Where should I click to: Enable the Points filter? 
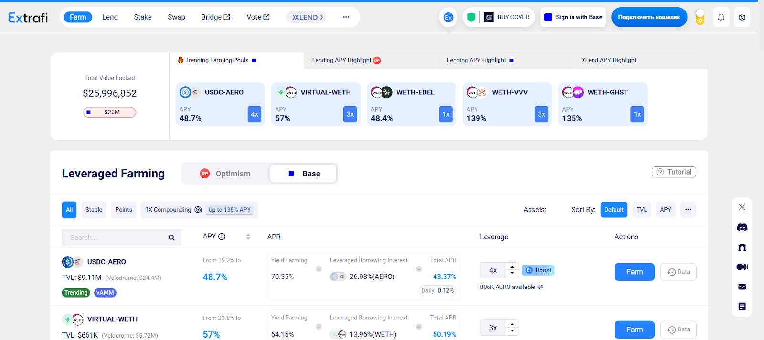click(124, 210)
